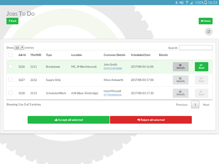Click the refresh icon button
This screenshot has width=219, height=164.
click(x=208, y=32)
